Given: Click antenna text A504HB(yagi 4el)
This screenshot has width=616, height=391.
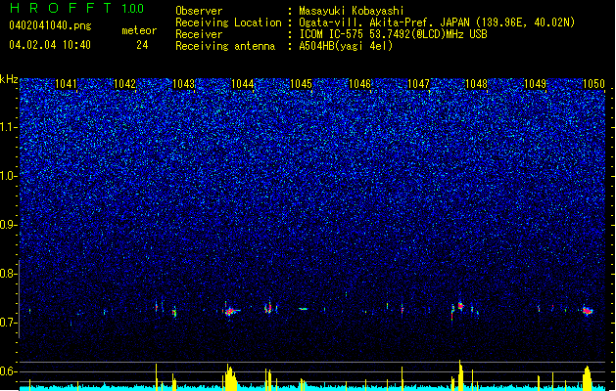Looking at the screenshot, I should pyautogui.click(x=346, y=46).
